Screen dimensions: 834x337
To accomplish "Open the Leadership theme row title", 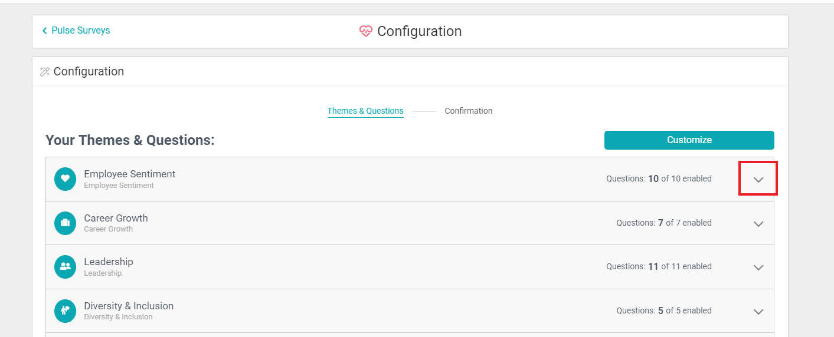I will click(109, 262).
